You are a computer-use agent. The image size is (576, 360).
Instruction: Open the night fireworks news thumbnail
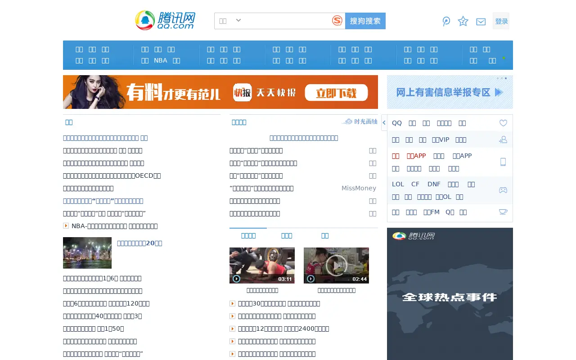(x=87, y=253)
